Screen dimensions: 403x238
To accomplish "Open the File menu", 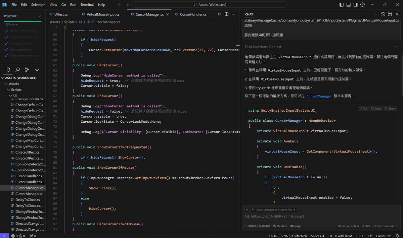I will tap(14, 5).
